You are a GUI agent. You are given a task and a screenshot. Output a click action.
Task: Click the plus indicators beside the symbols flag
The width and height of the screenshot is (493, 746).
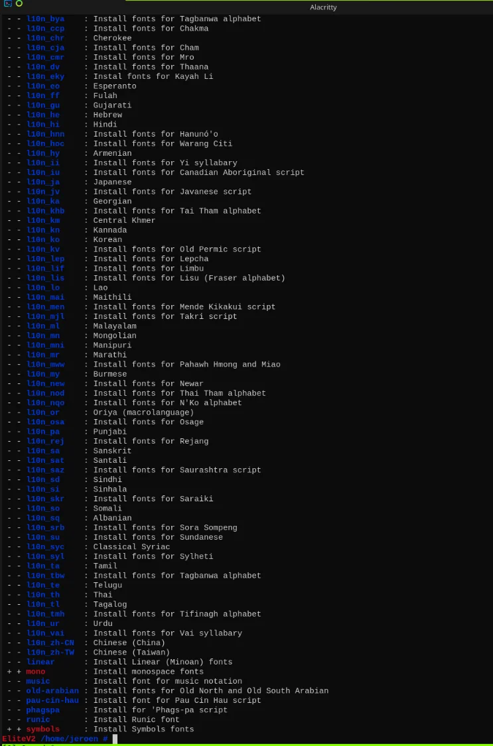14,729
